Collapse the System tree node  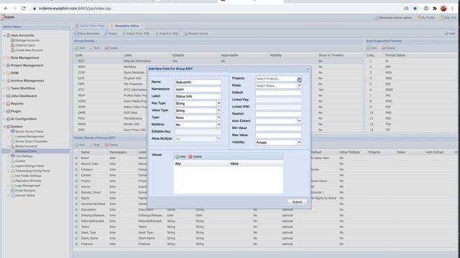(4, 127)
